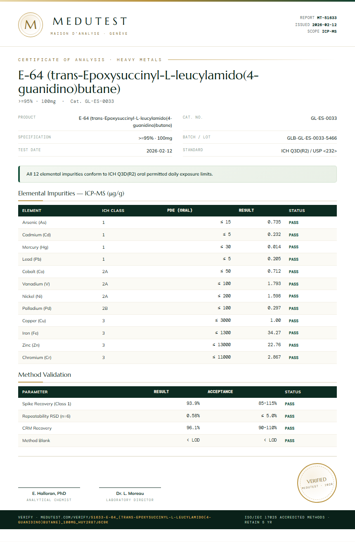Select the Cadmium (Cd) row label

(35, 235)
